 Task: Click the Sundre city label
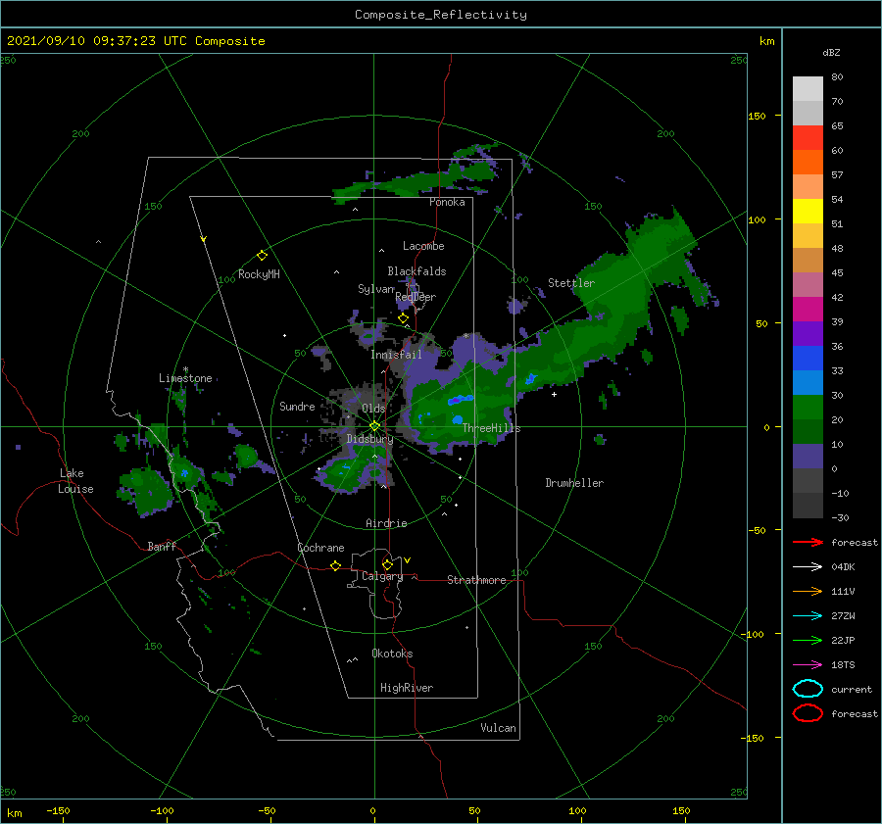[297, 406]
